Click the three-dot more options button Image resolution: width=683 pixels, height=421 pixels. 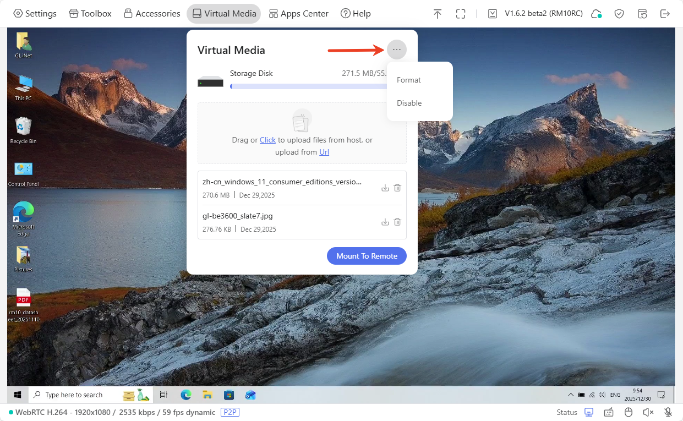pos(397,50)
